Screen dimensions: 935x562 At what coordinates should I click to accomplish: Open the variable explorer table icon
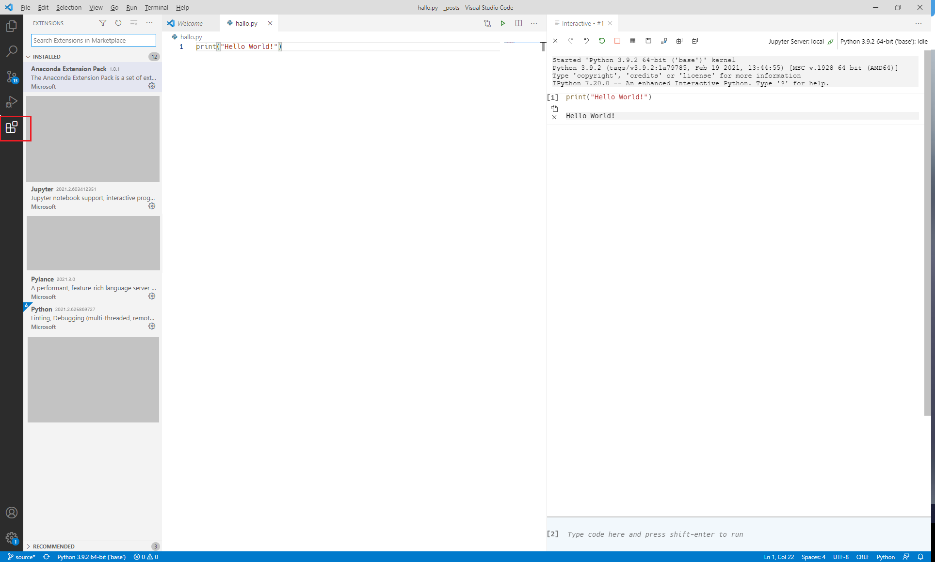click(x=633, y=41)
